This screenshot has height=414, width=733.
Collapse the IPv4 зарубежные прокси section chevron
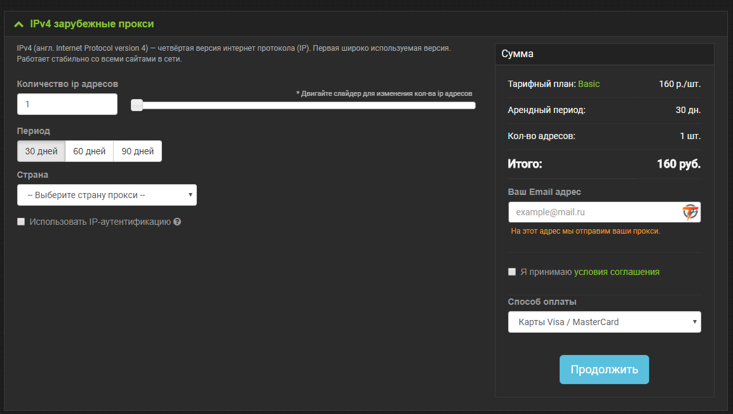tap(18, 24)
